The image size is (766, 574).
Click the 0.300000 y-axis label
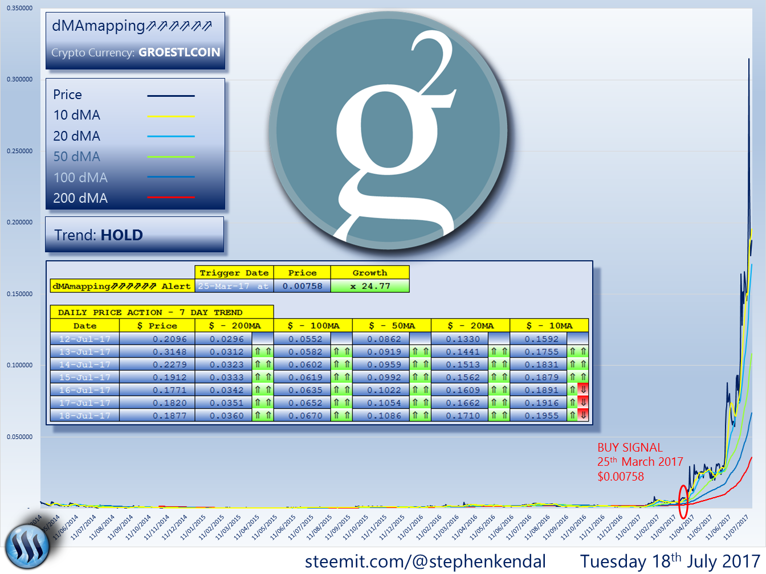[x=19, y=79]
